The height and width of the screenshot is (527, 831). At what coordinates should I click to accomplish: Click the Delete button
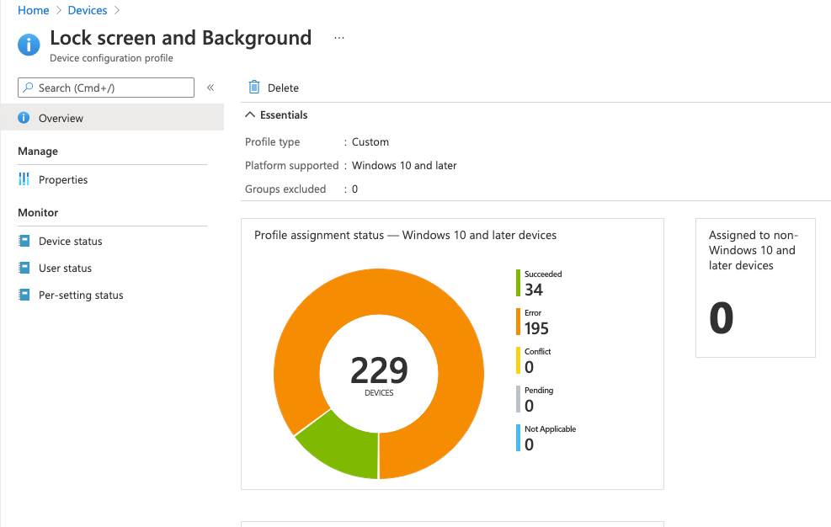pos(274,88)
